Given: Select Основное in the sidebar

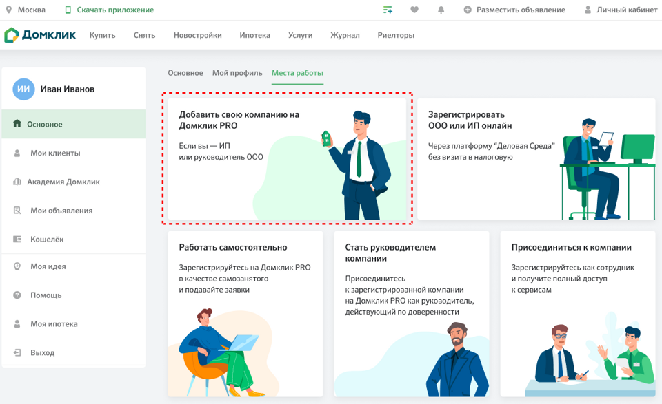Looking at the screenshot, I should tap(74, 124).
